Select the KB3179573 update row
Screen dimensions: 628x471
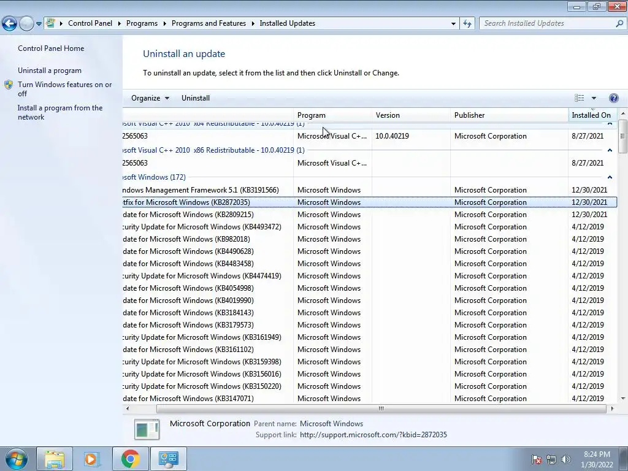click(370, 325)
